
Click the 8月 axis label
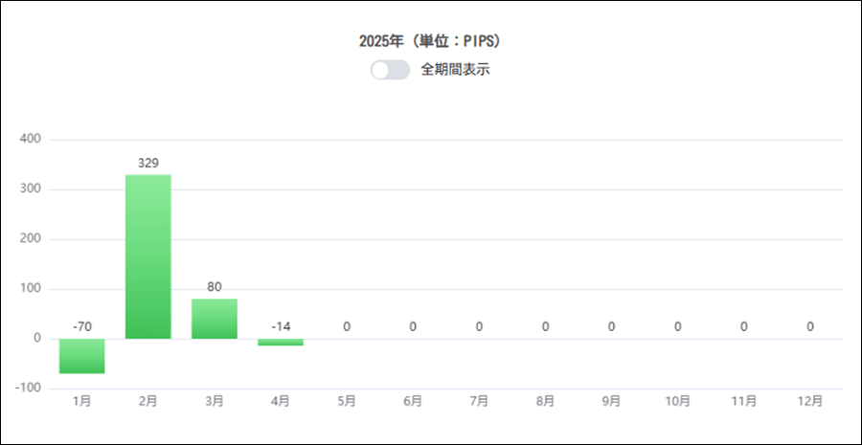pos(545,402)
